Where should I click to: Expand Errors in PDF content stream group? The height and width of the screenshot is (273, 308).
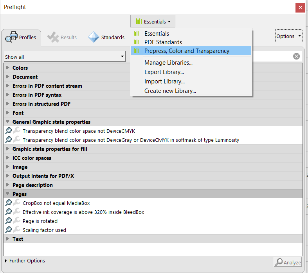point(7,86)
